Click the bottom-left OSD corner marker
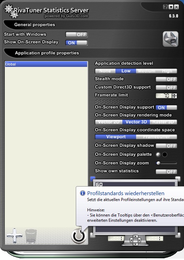 tap(92, 235)
